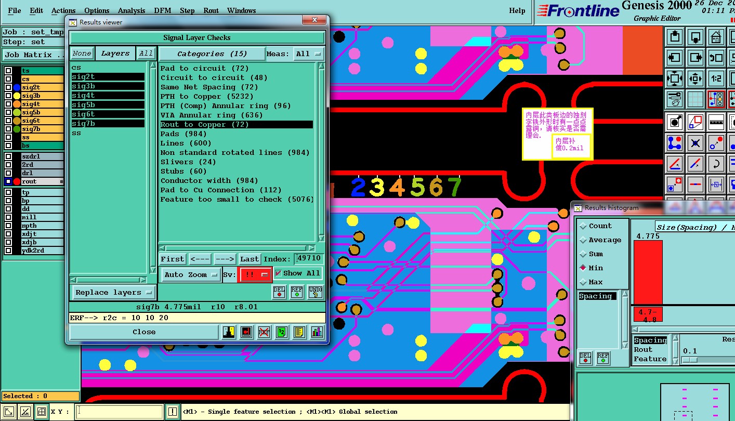735x421 pixels.
Task: Open the Sv severity red dropdown
Action: 255,275
